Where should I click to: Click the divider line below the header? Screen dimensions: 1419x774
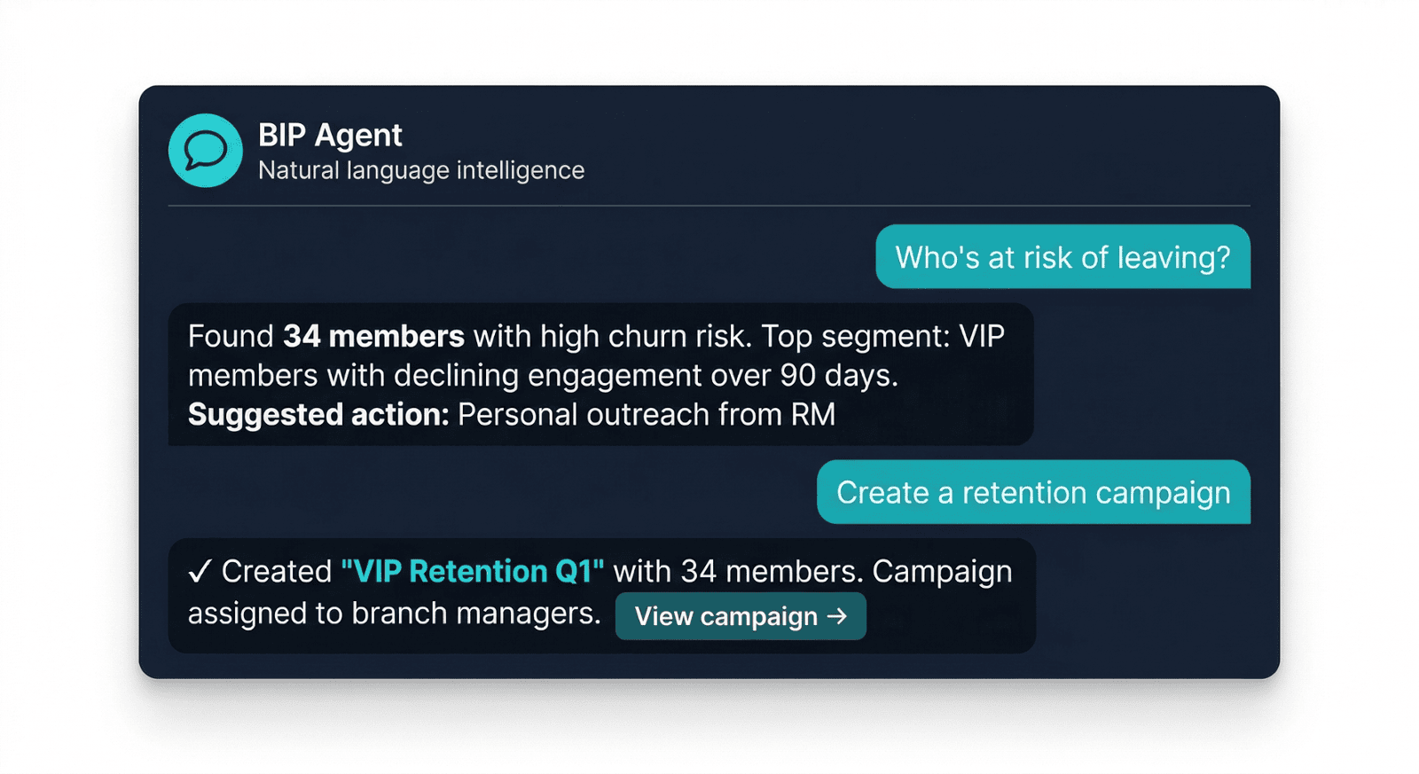(709, 206)
